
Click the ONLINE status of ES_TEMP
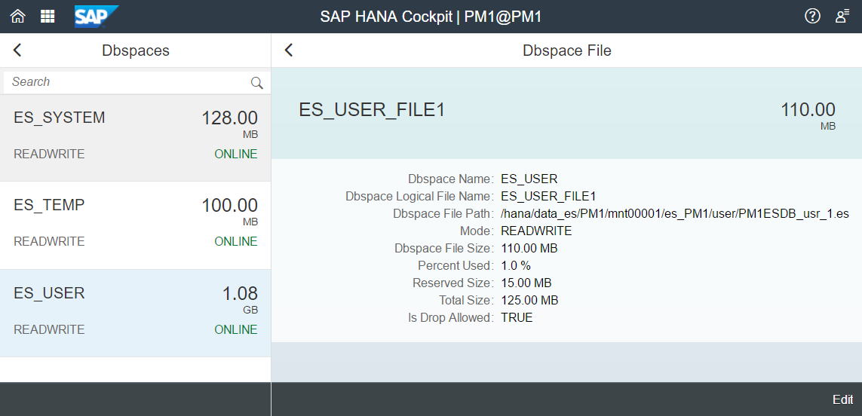pos(236,241)
